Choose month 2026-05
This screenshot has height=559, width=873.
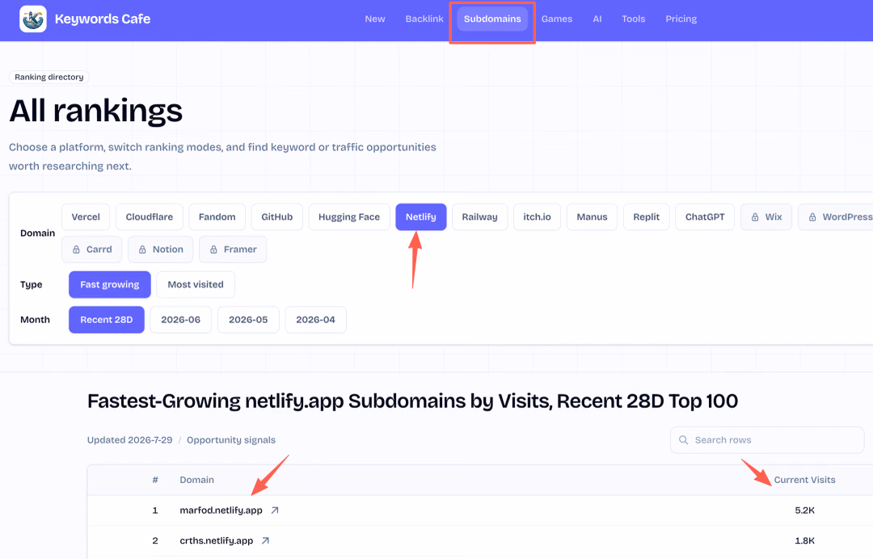click(248, 320)
